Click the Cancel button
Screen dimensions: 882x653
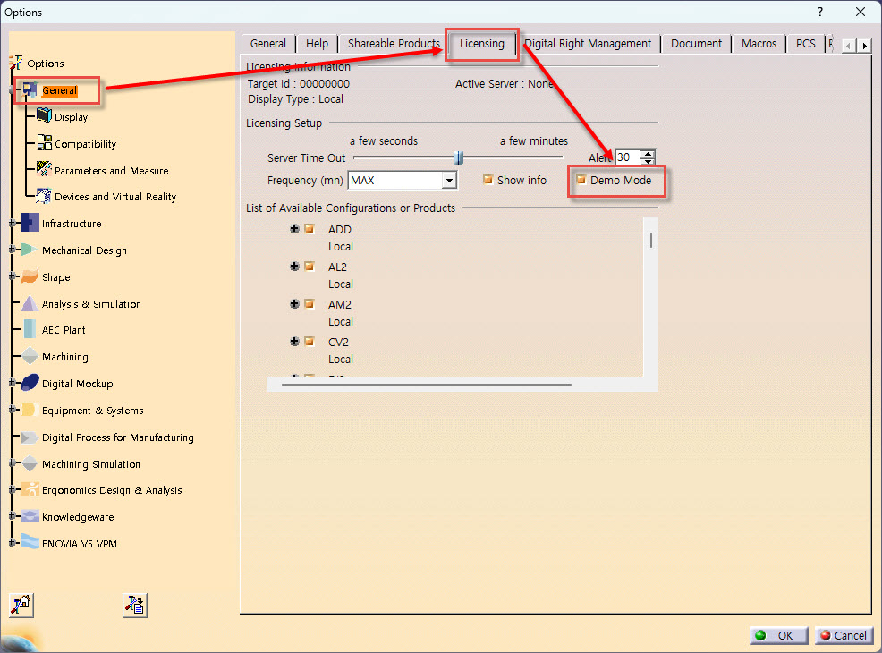click(844, 636)
